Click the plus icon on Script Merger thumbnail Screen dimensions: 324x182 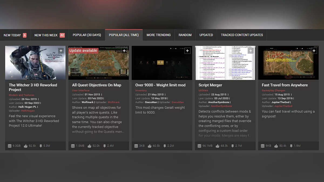[251, 51]
